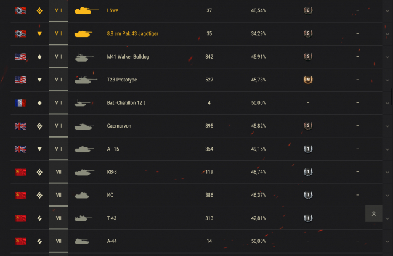Expand the Löwe row details chevron
The width and height of the screenshot is (393, 256).
387,10
